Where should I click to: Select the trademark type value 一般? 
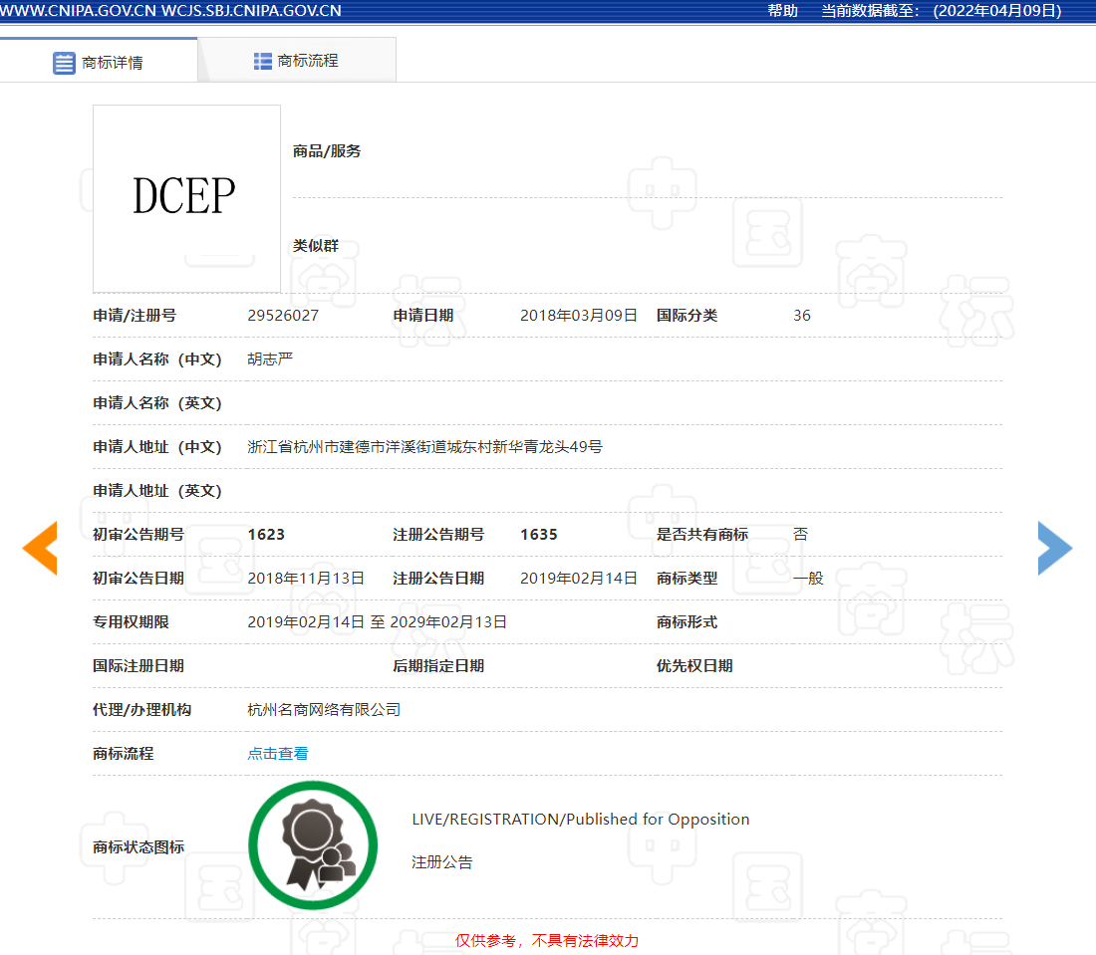click(x=808, y=579)
